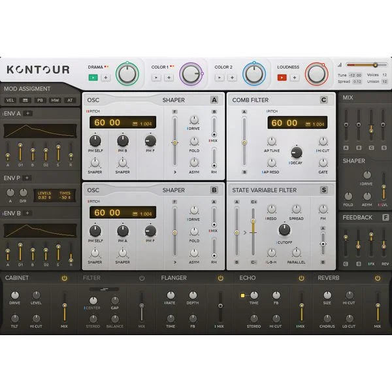
Task: Click the purple COLOR 1 macro knob
Action: 191,74
